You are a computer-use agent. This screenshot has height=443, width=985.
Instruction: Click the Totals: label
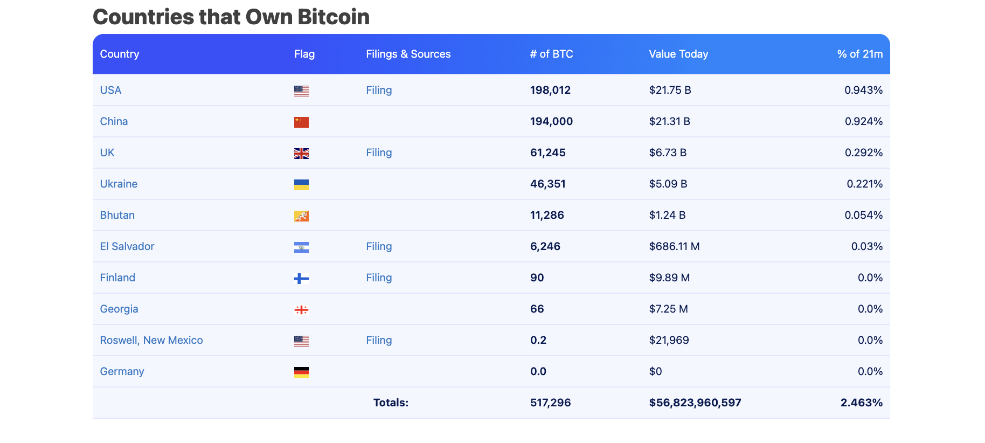tap(391, 403)
